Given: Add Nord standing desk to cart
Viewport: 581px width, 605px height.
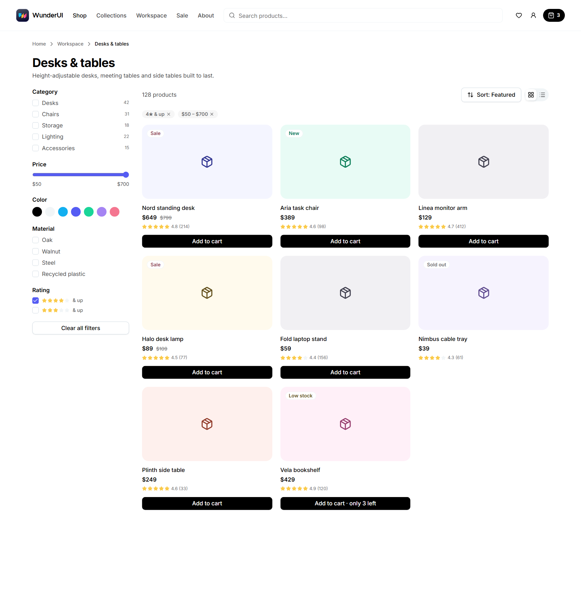Looking at the screenshot, I should pyautogui.click(x=207, y=241).
